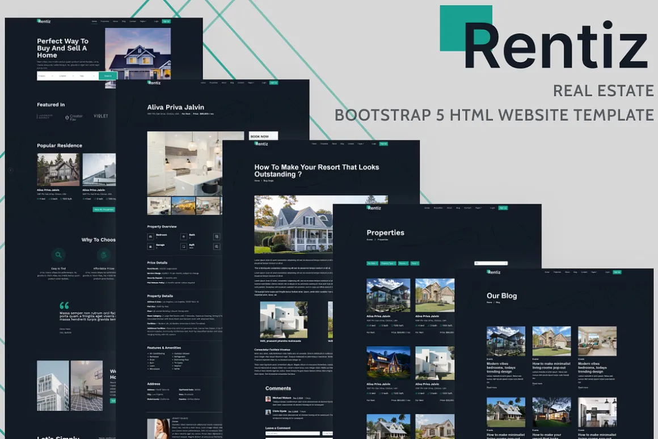Click 'BOOTSTRAP 5 HTML WEBSITE TEMPLATE' text

(494, 115)
